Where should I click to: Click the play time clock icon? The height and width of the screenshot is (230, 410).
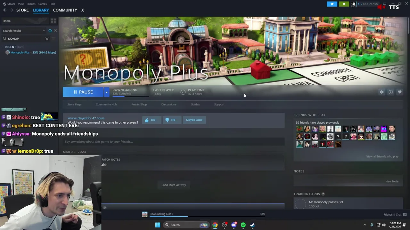183,92
